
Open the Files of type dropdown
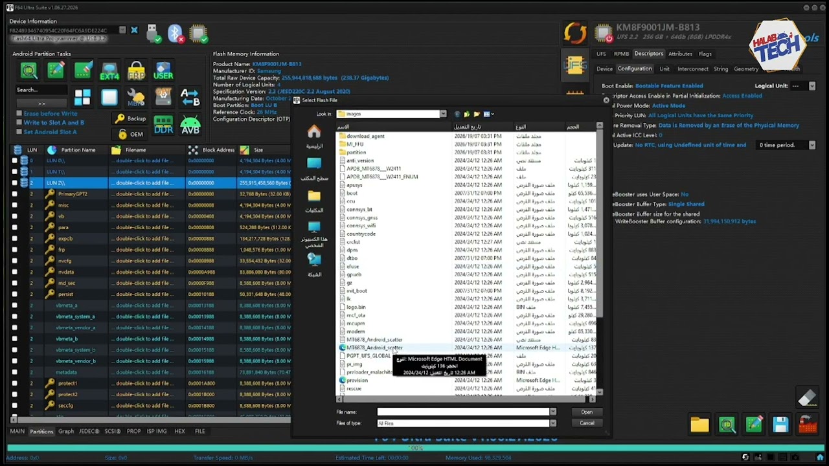(x=552, y=423)
